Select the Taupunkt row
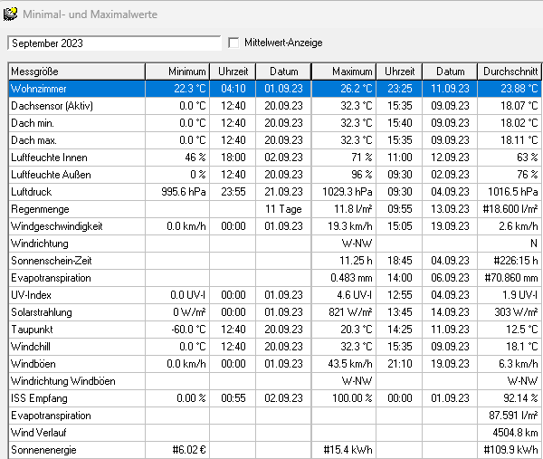This screenshot has height=459, width=543. 76,330
